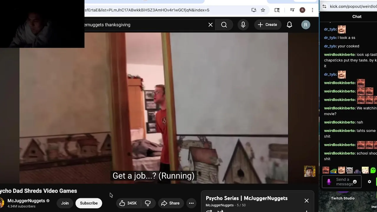Click the webcam overlay preview
Screen dimensions: 377x212
point(42,24)
